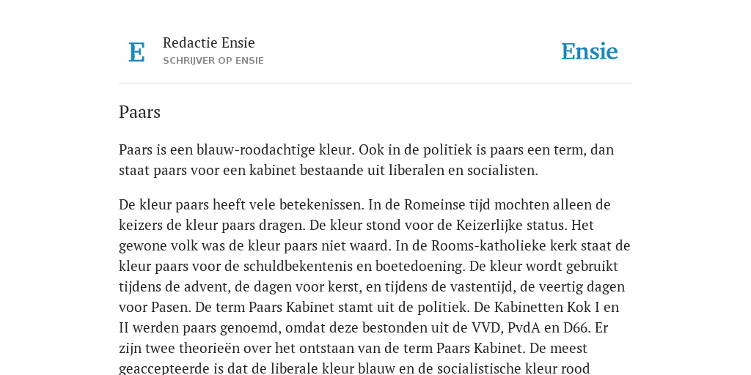751x375 pixels.
Task: Click the blue E author avatar icon
Action: (136, 52)
